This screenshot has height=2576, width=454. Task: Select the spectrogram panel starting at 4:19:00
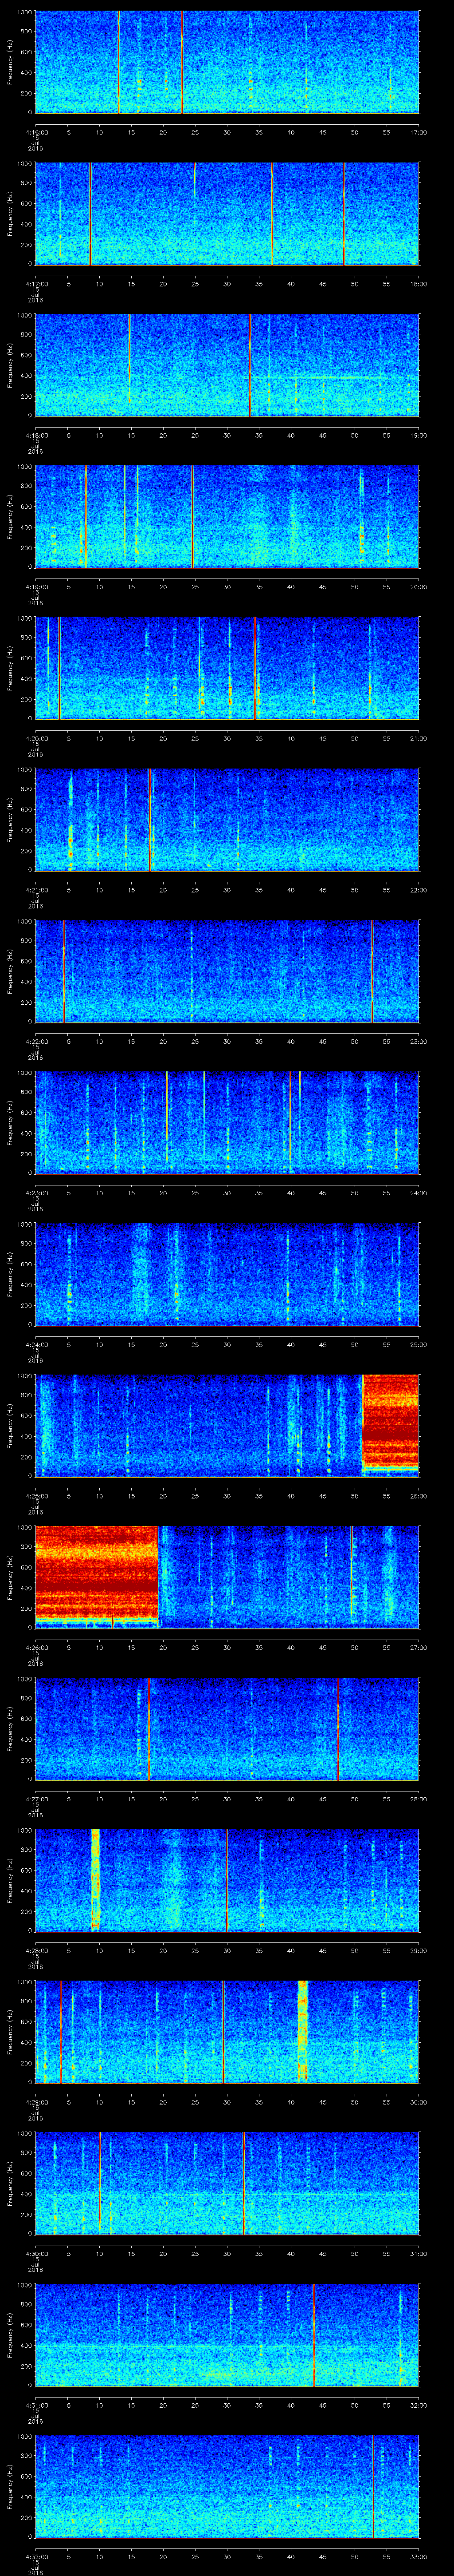227,517
